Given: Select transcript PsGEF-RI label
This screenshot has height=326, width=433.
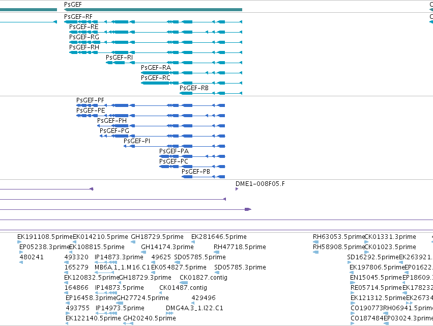Looking at the screenshot, I should pyautogui.click(x=119, y=58).
